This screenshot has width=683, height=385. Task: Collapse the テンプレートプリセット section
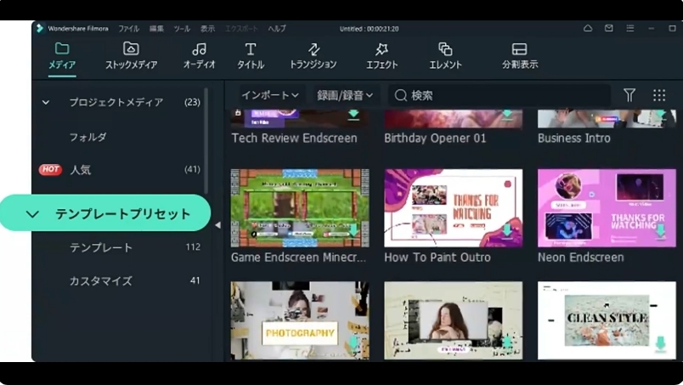click(x=33, y=214)
